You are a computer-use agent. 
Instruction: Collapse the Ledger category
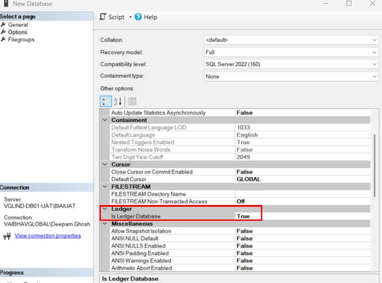tap(105, 209)
